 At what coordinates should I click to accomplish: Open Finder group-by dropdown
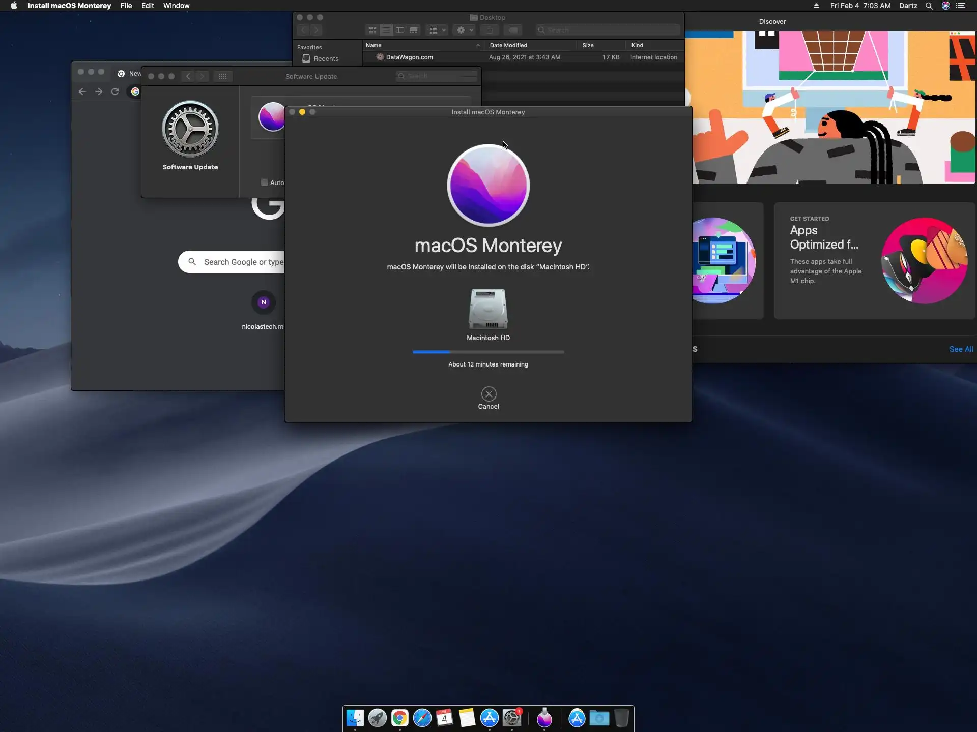point(437,30)
